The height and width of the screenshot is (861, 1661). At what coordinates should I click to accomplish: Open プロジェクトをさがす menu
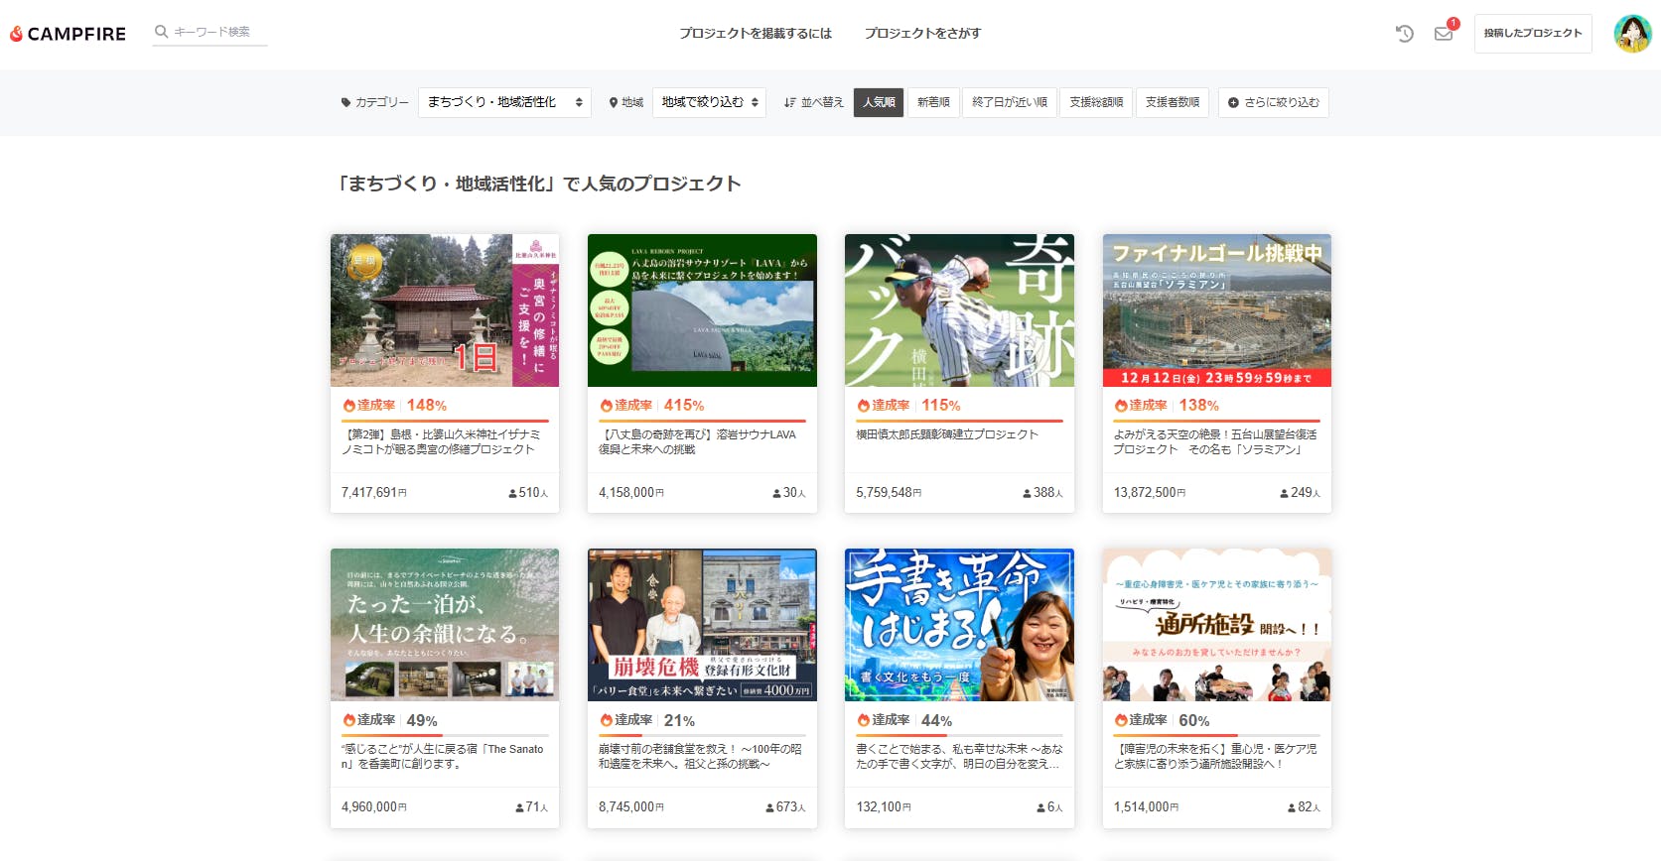[922, 34]
